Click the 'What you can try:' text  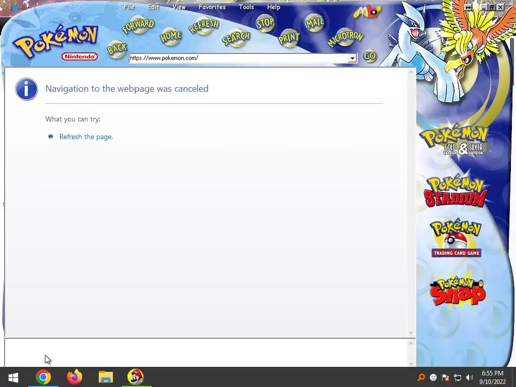(73, 119)
